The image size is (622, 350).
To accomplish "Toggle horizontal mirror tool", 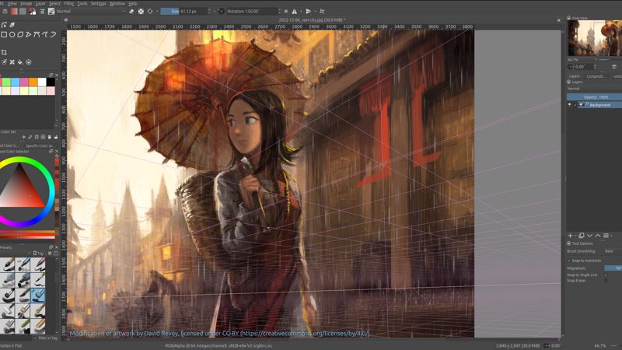I will click(x=295, y=12).
